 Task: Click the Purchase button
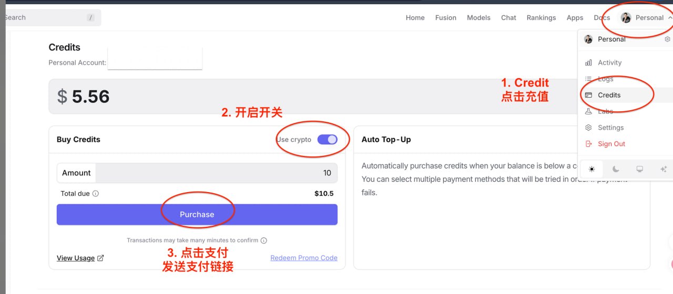pos(197,214)
